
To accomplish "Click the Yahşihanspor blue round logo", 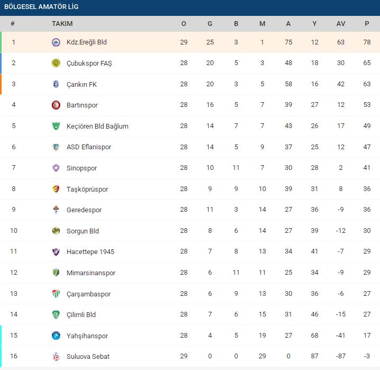I will click(56, 336).
